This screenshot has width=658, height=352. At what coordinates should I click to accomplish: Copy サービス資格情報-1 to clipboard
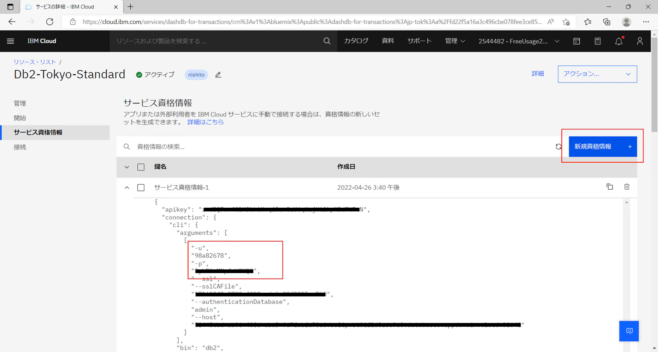(610, 187)
